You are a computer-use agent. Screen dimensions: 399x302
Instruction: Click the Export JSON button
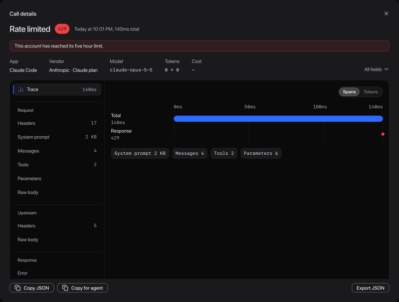370,288
